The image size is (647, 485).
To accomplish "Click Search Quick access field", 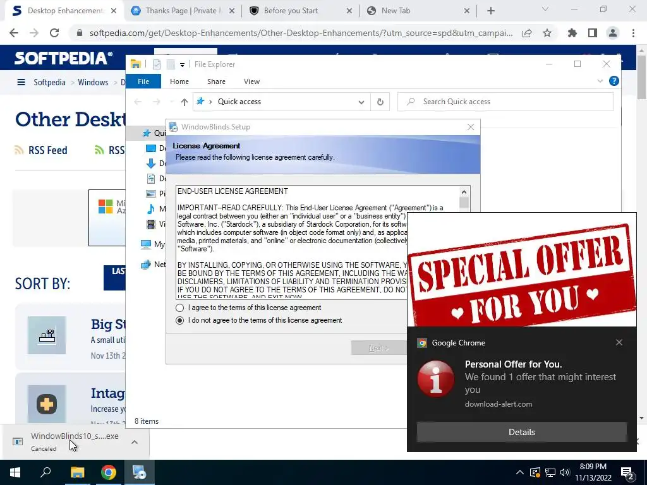I will click(x=505, y=102).
